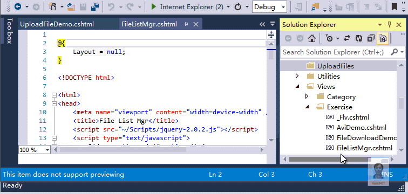
Task: Toggle Solution Explorer auto-hide pin
Action: 389,25
